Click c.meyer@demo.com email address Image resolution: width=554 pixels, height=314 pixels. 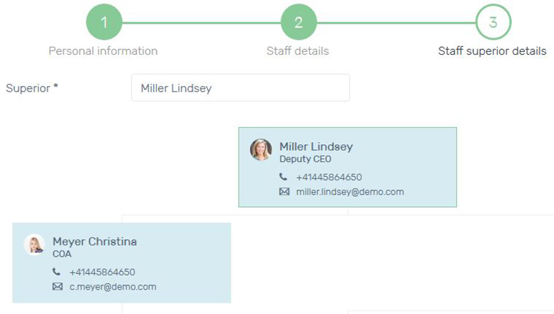tap(113, 287)
